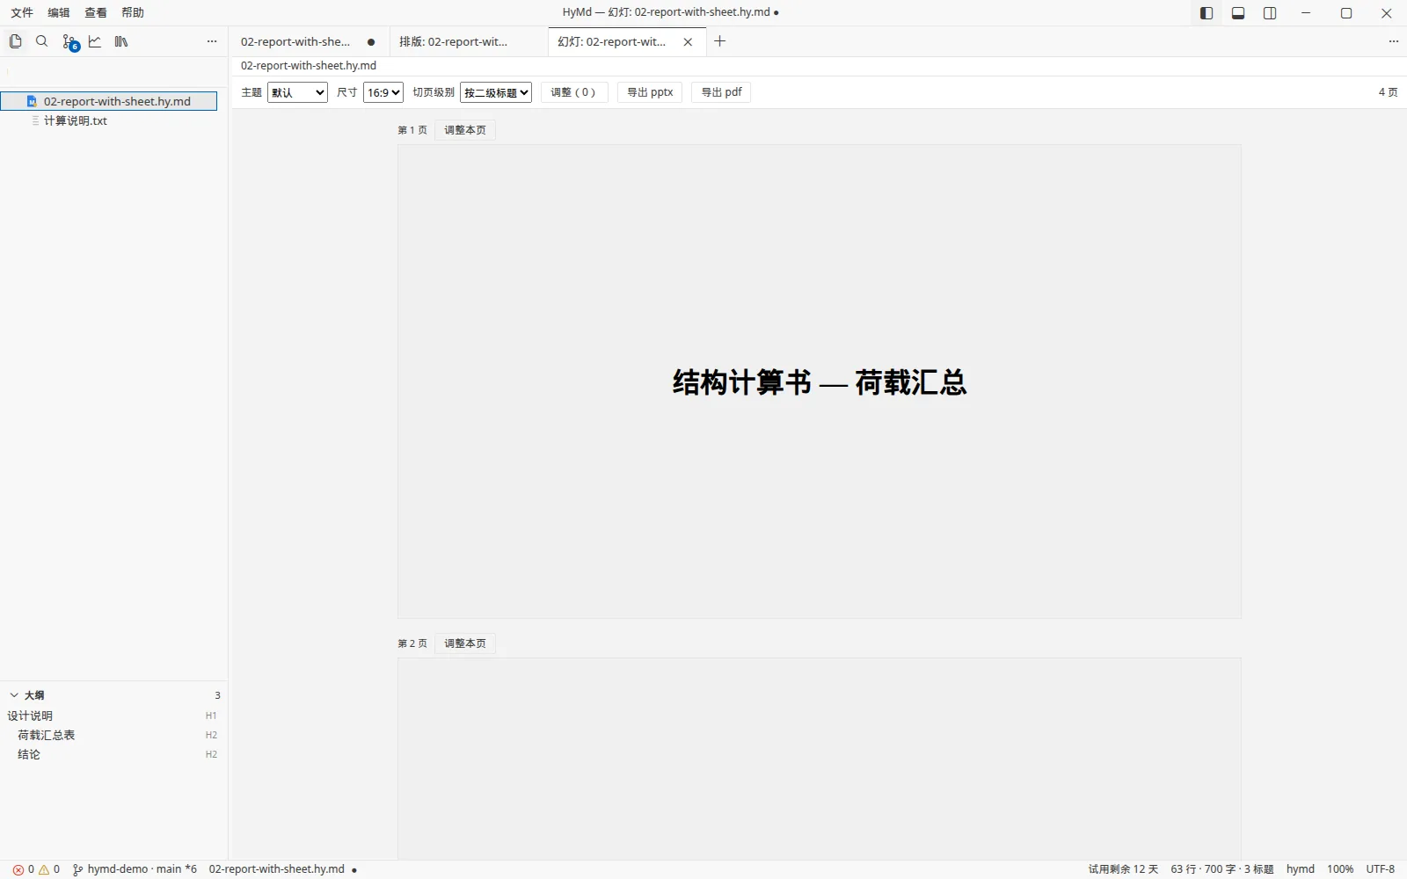This screenshot has height=879, width=1407.
Task: Toggle secondary sidebar layout icon
Action: point(1270,13)
